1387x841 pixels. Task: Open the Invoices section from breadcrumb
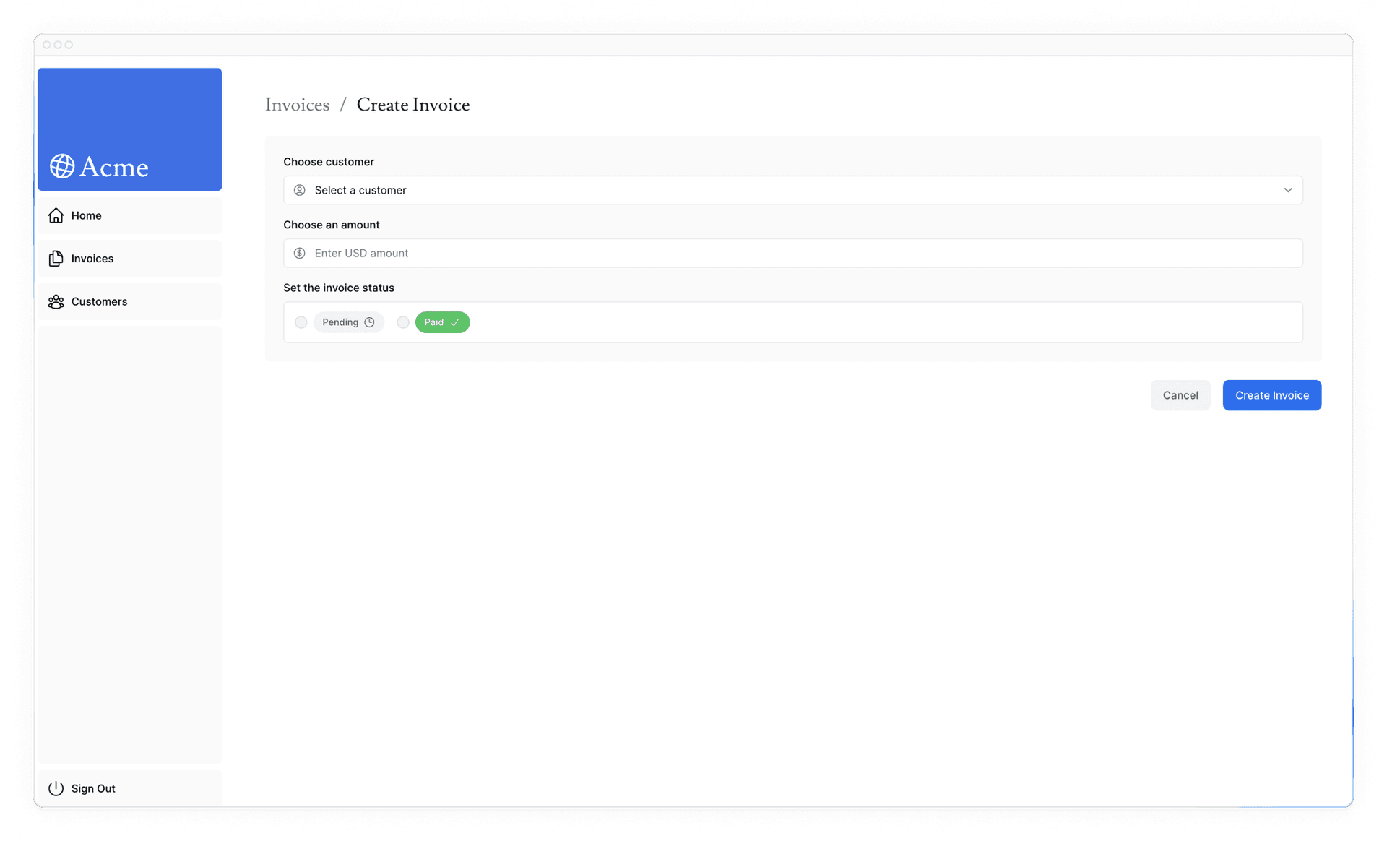point(297,105)
